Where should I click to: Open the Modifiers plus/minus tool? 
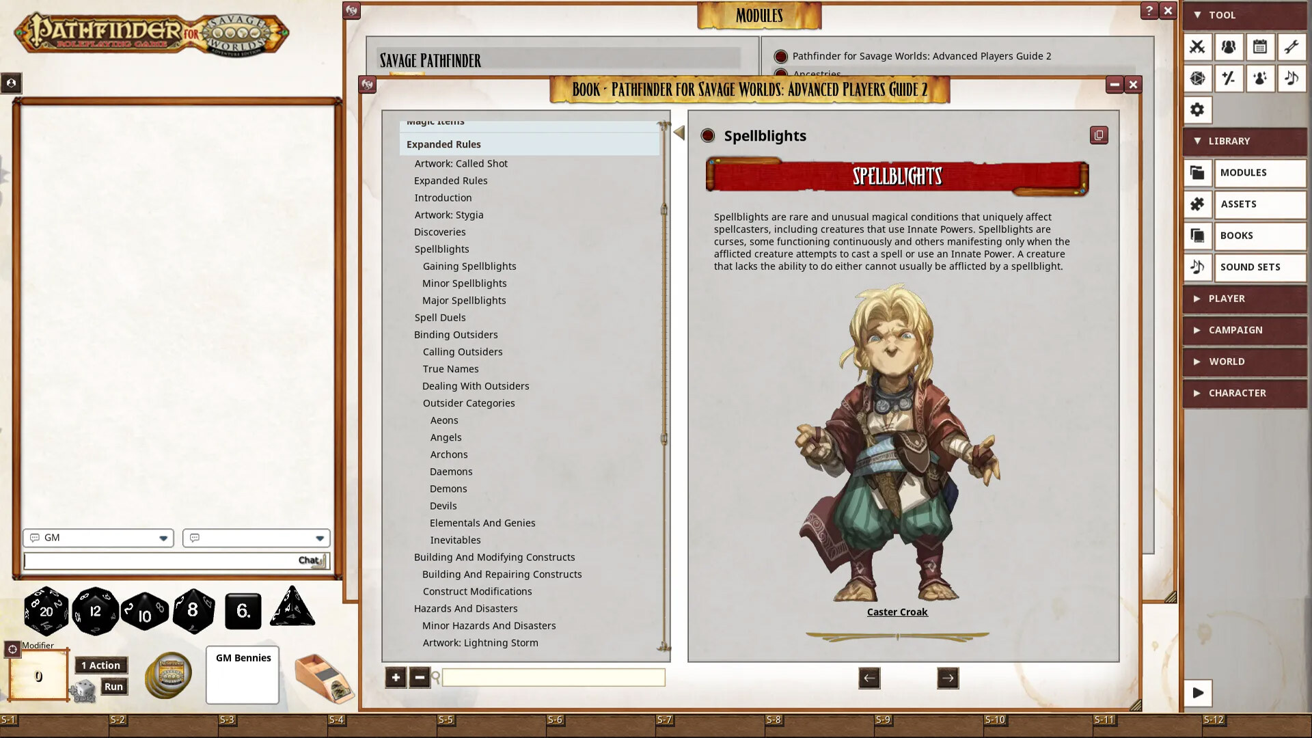point(1229,79)
